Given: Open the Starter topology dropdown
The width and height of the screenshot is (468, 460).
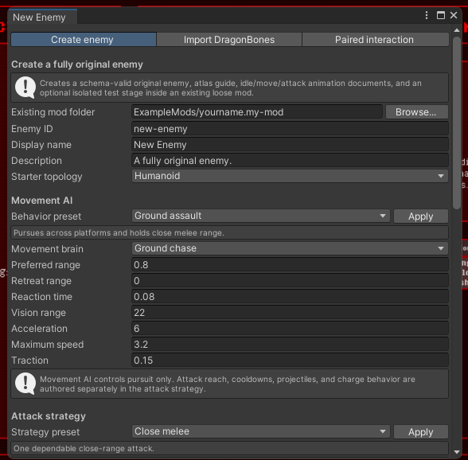Looking at the screenshot, I should coord(290,176).
